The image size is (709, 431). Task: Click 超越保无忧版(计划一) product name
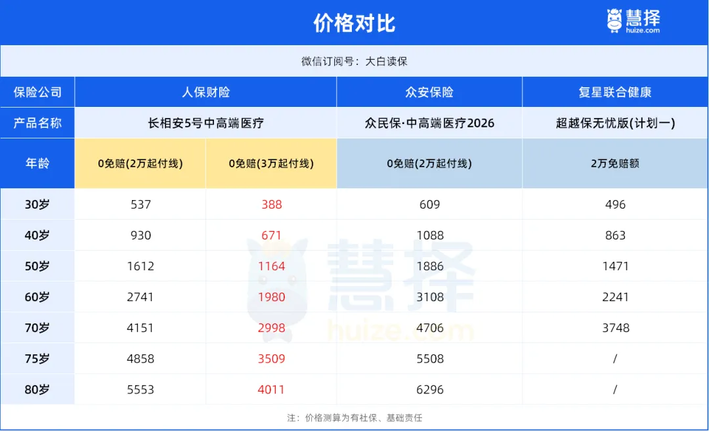[x=615, y=123]
